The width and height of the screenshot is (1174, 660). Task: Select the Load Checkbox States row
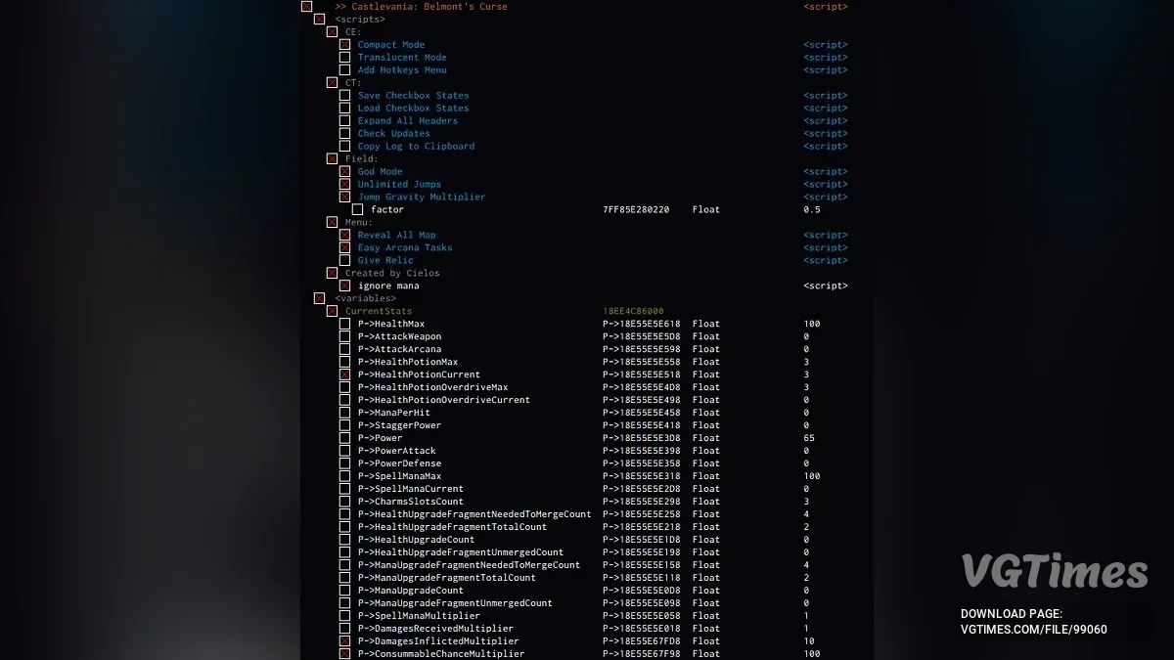click(x=414, y=109)
